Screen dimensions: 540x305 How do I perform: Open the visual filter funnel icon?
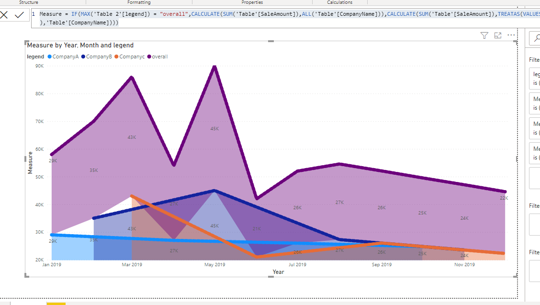pos(484,35)
